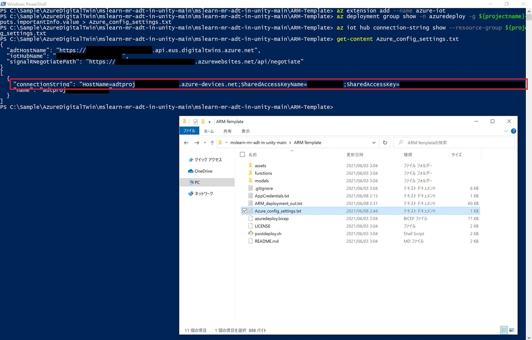
Task: Open the assets folder icon
Action: pyautogui.click(x=250, y=166)
